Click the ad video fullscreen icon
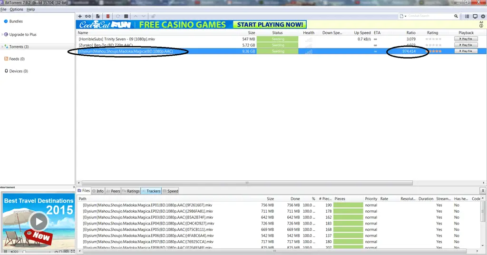Screen dimensions: 487x255 [73, 252]
